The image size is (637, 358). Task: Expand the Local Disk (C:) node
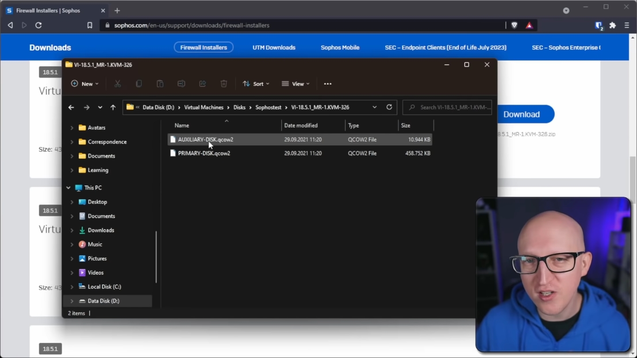72,287
